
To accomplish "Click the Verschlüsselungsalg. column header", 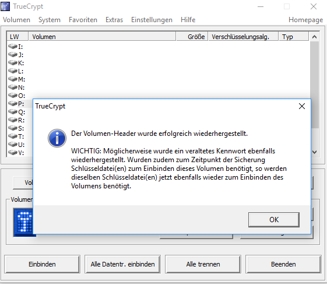I will click(243, 37).
